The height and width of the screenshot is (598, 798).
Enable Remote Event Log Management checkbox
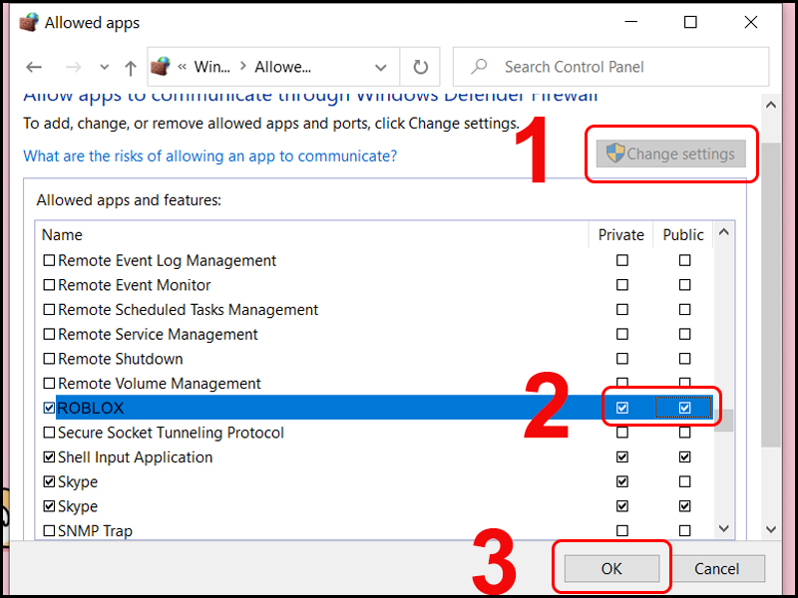point(49,260)
